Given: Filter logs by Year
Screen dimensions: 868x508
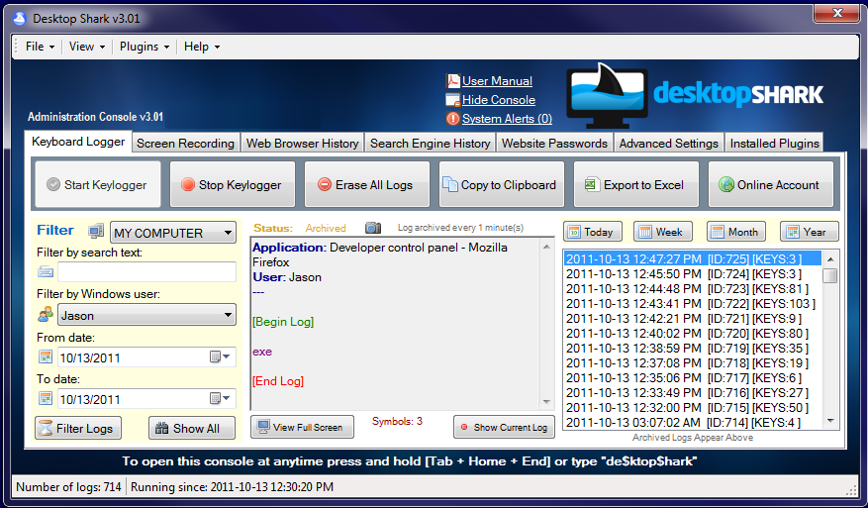Looking at the screenshot, I should (x=810, y=232).
